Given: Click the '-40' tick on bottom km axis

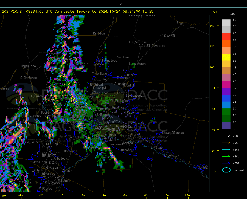Looking at the screenshot, I should coord(20,195).
